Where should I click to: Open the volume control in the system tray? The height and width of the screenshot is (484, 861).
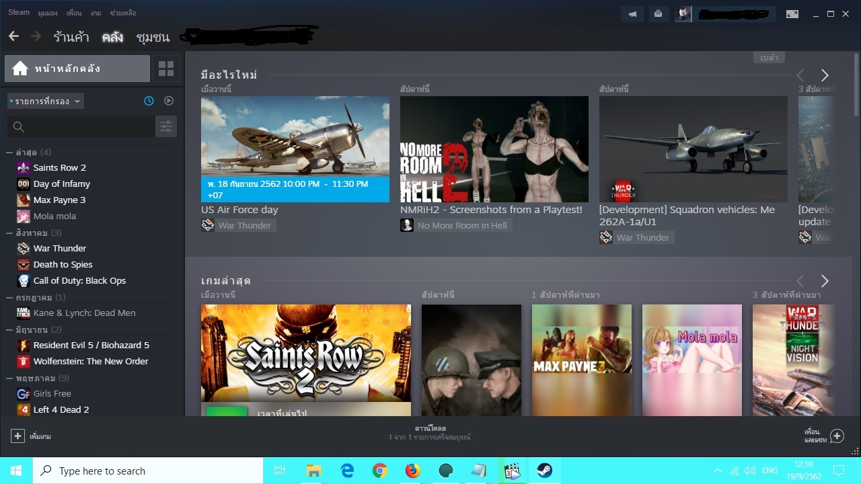(x=750, y=471)
